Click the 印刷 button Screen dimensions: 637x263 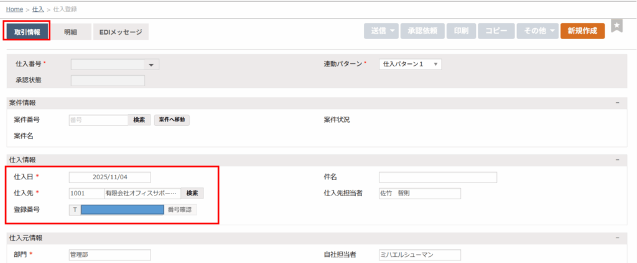461,31
